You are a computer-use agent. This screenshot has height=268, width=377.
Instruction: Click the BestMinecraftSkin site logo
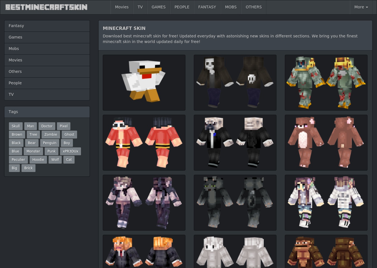(x=46, y=7)
